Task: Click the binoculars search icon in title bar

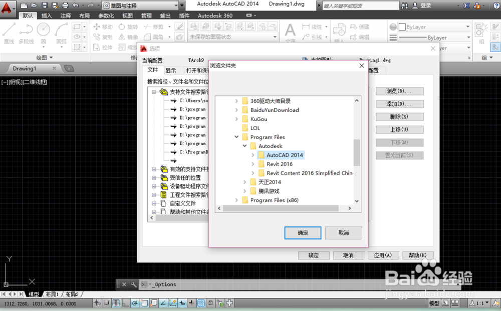Action: tap(405, 5)
